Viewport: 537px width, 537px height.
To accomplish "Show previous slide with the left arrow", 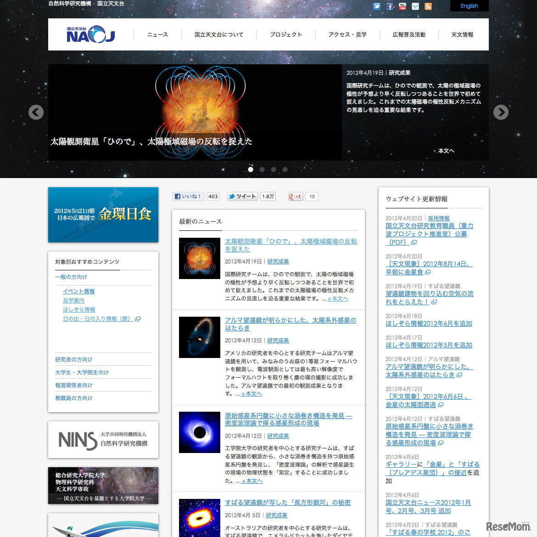I will [36, 112].
